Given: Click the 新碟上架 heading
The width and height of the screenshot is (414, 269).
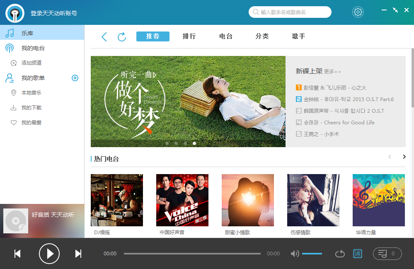Looking at the screenshot, I should 309,71.
